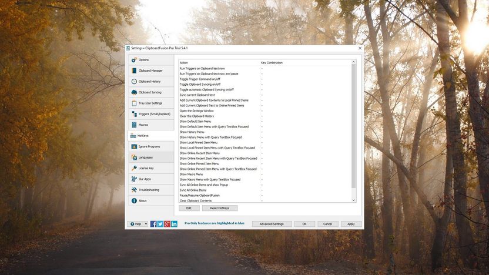Select 'Add Current Clipboard Contents to Local Pinned Items'

tap(265, 100)
